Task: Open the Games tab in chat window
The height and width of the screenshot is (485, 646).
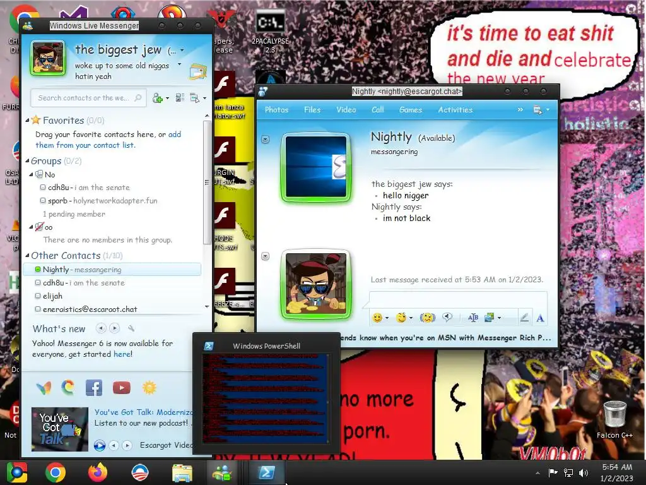Action: [410, 110]
